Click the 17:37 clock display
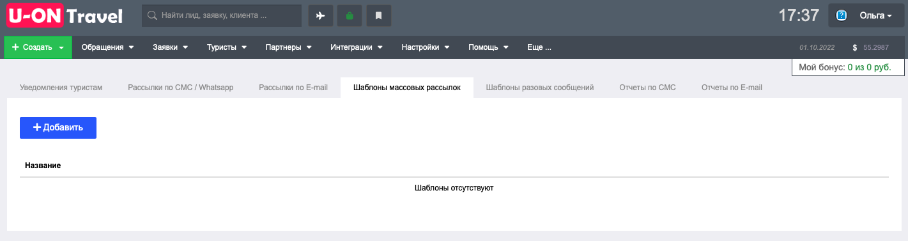Screen dimensions: 908x241 tap(799, 15)
